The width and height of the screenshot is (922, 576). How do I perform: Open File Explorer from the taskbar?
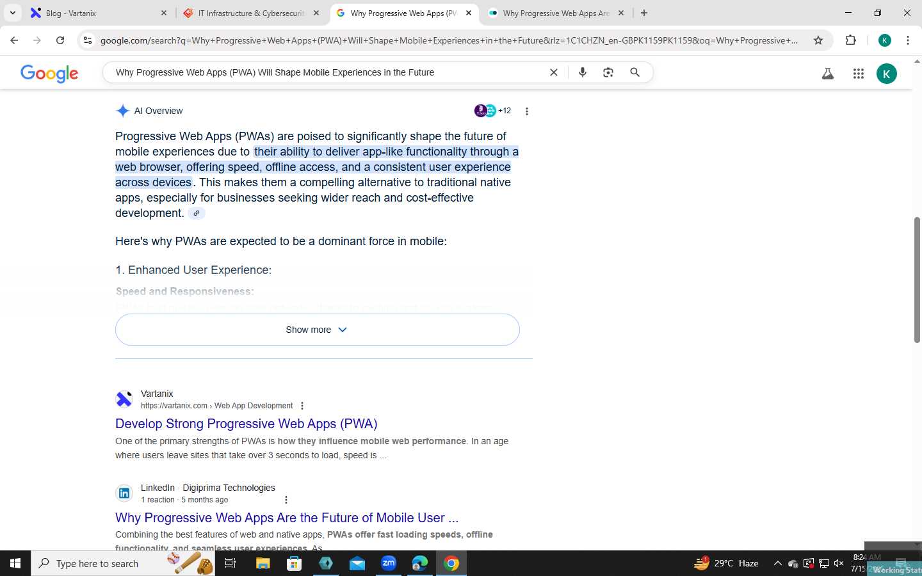coord(263,563)
